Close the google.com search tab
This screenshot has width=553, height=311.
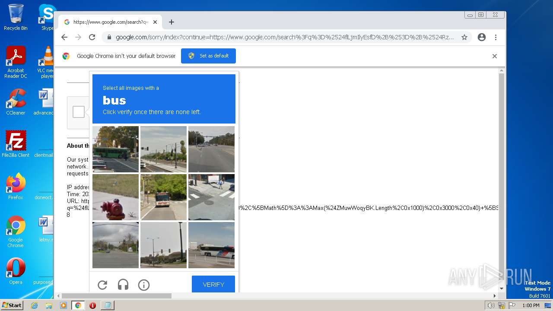[155, 22]
